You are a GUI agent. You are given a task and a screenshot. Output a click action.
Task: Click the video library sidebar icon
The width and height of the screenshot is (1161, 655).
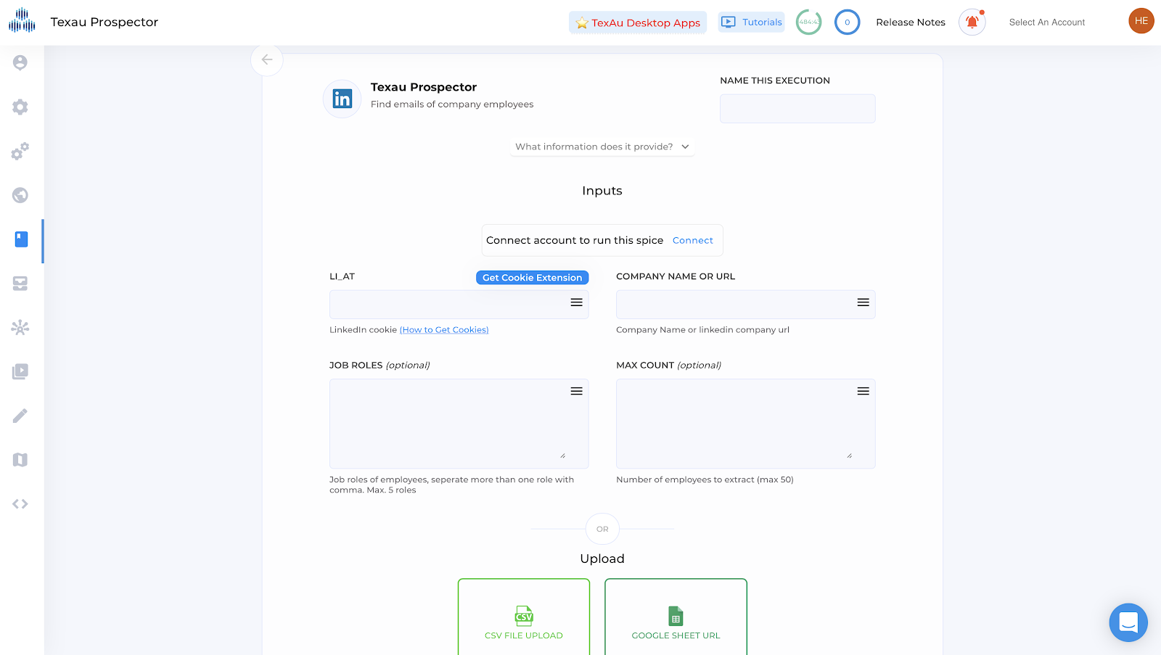pos(20,372)
